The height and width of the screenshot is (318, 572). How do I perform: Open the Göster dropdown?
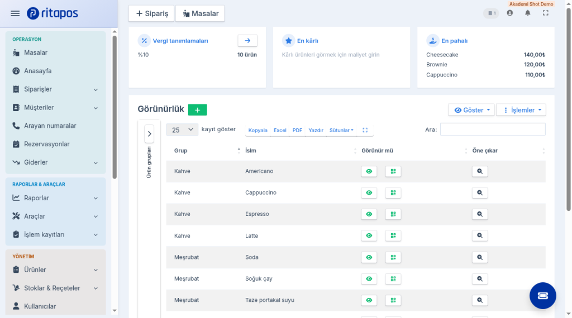tap(471, 110)
